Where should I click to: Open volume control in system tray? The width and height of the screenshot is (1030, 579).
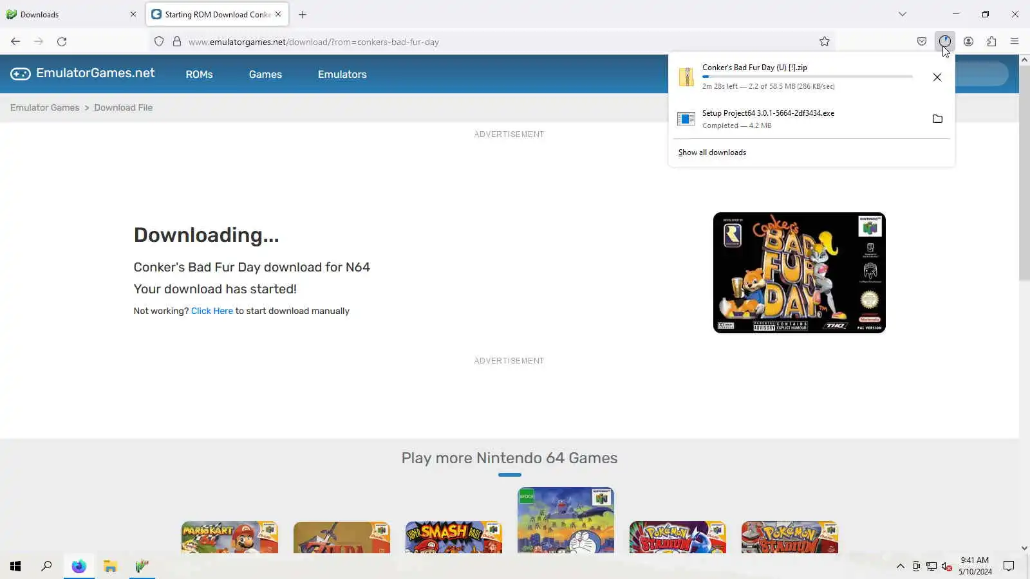tap(946, 566)
